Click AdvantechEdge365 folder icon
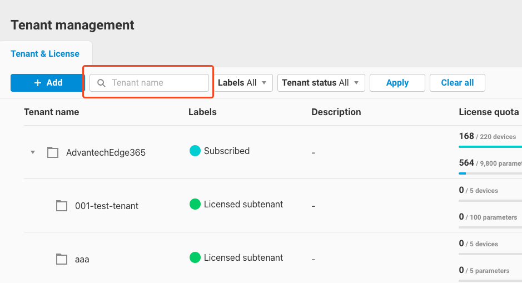Screen dimensions: 522x283 pyautogui.click(x=53, y=152)
